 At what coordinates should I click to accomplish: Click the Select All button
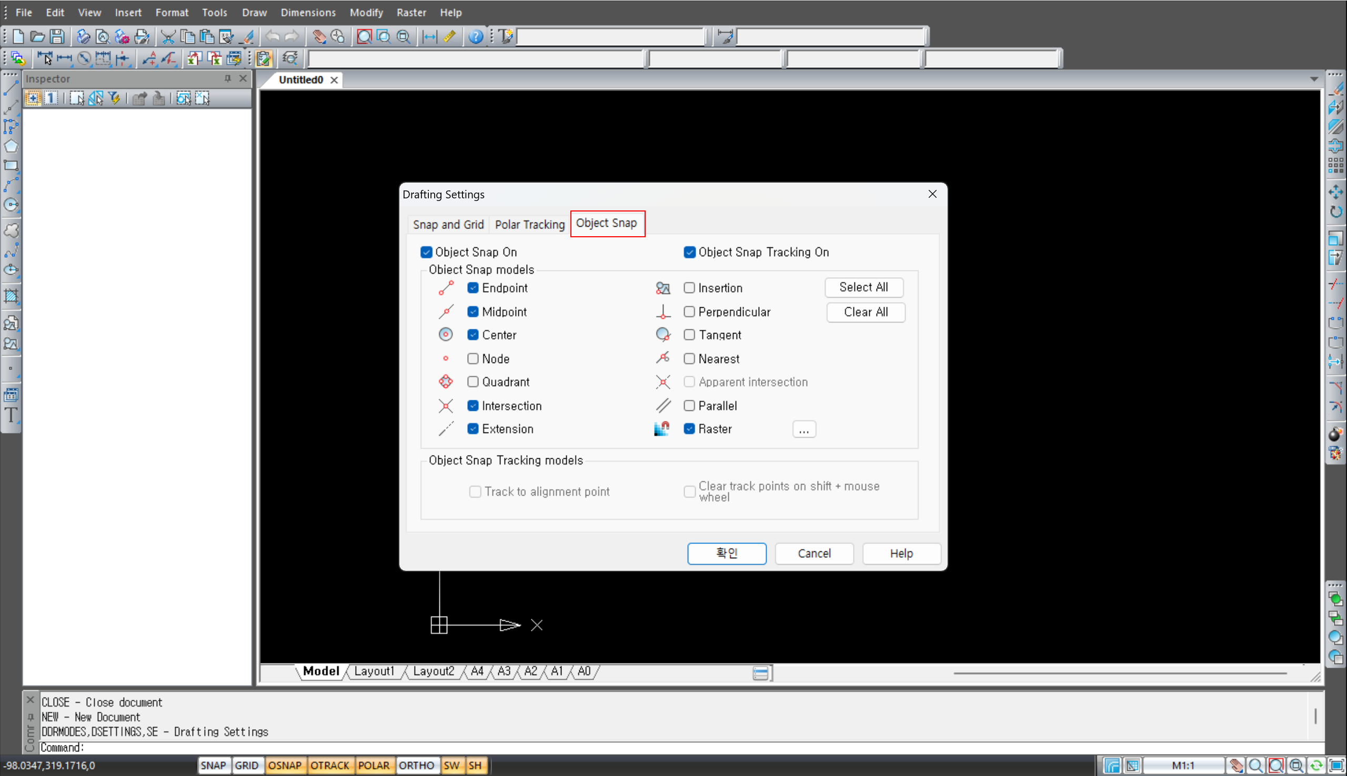863,287
